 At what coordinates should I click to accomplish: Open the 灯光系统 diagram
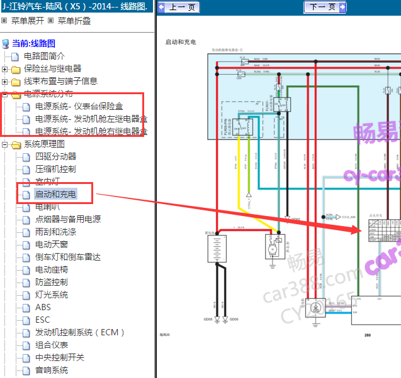click(52, 295)
